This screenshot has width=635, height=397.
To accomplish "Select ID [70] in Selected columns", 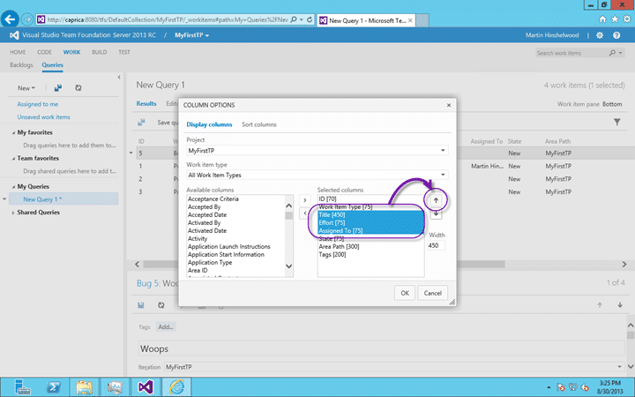I will coord(371,198).
